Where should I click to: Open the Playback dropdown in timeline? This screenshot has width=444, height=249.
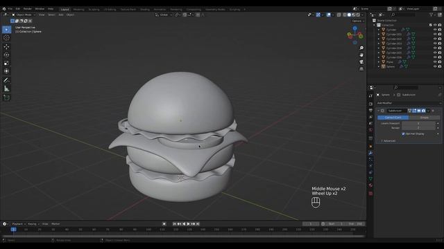19,224
